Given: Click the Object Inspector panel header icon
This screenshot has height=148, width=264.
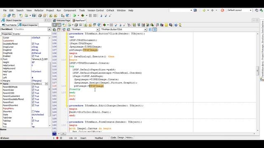Looking at the screenshot, I should (3, 20).
